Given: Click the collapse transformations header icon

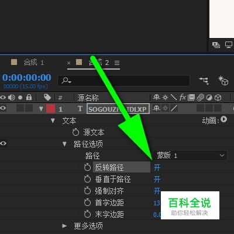Looking at the screenshot, I should 165,97.
